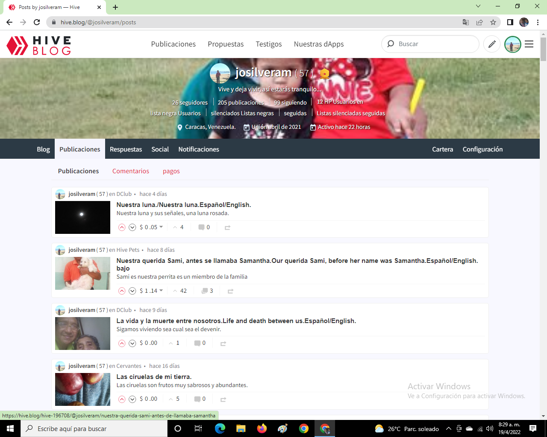Reblog La vida y la muerte post
The width and height of the screenshot is (547, 437).
click(x=223, y=343)
